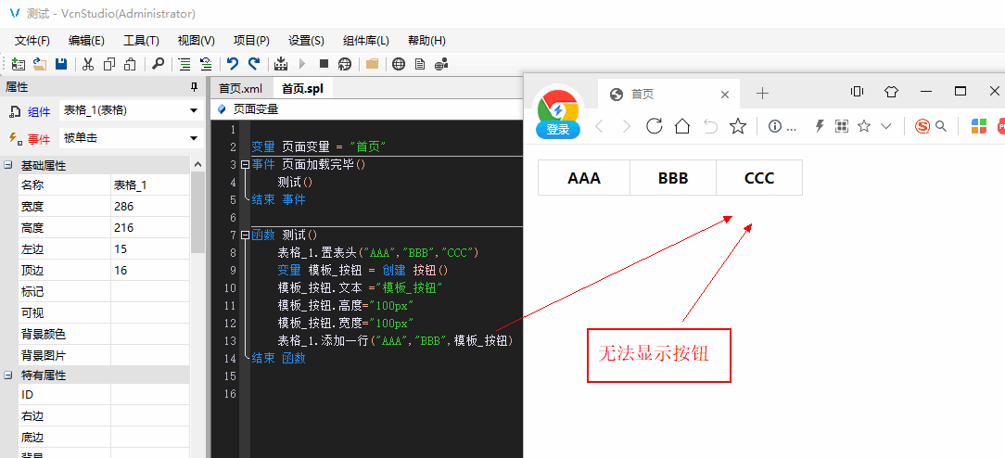Open the 组件库(L) menu
1005x458 pixels.
click(x=365, y=41)
